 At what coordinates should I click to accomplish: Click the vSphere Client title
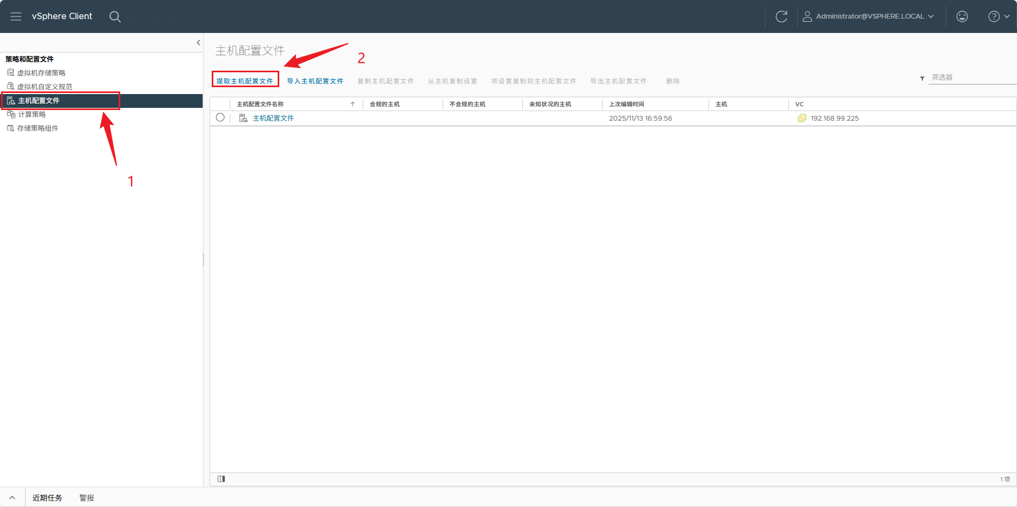coord(62,16)
